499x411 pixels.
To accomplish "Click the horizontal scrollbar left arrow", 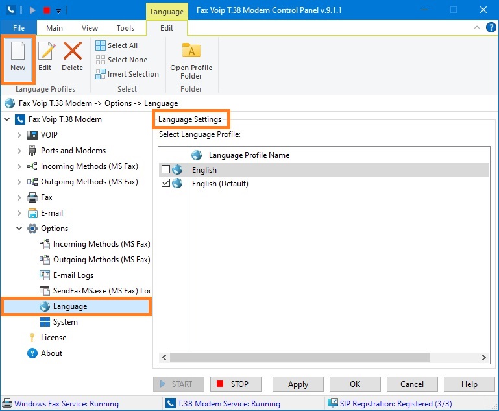I will 164,358.
